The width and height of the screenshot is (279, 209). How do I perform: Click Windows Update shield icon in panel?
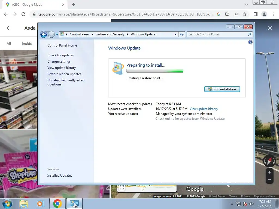[118, 68]
